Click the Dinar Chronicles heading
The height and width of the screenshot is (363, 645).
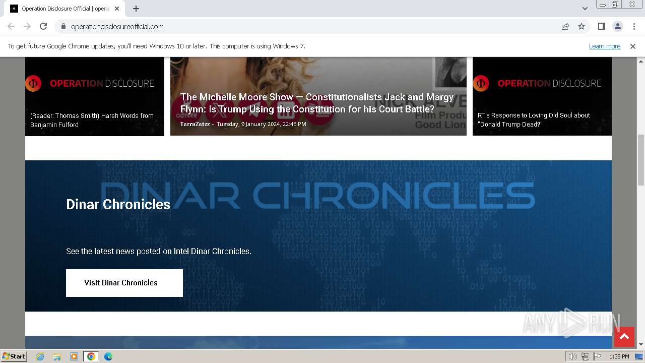(118, 204)
